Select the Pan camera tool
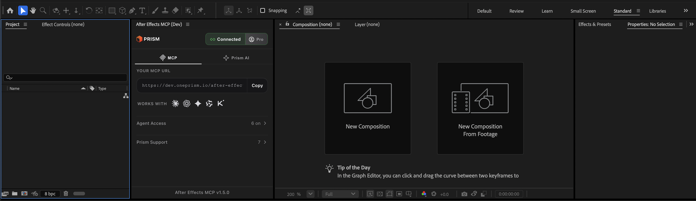 (x=66, y=11)
